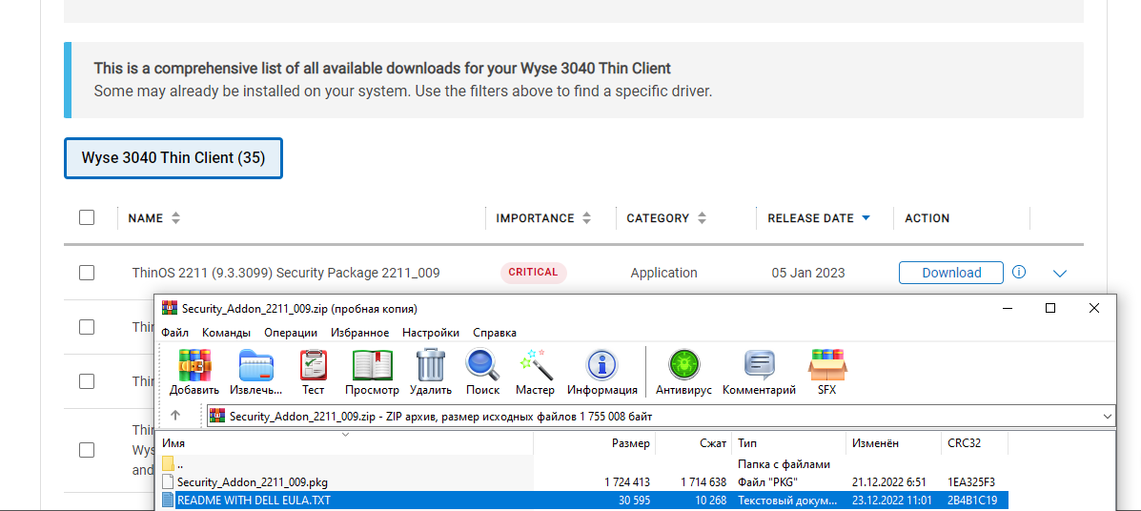Click the 21.12.2022 6:51 modified date
This screenshot has width=1141, height=511.
890,481
